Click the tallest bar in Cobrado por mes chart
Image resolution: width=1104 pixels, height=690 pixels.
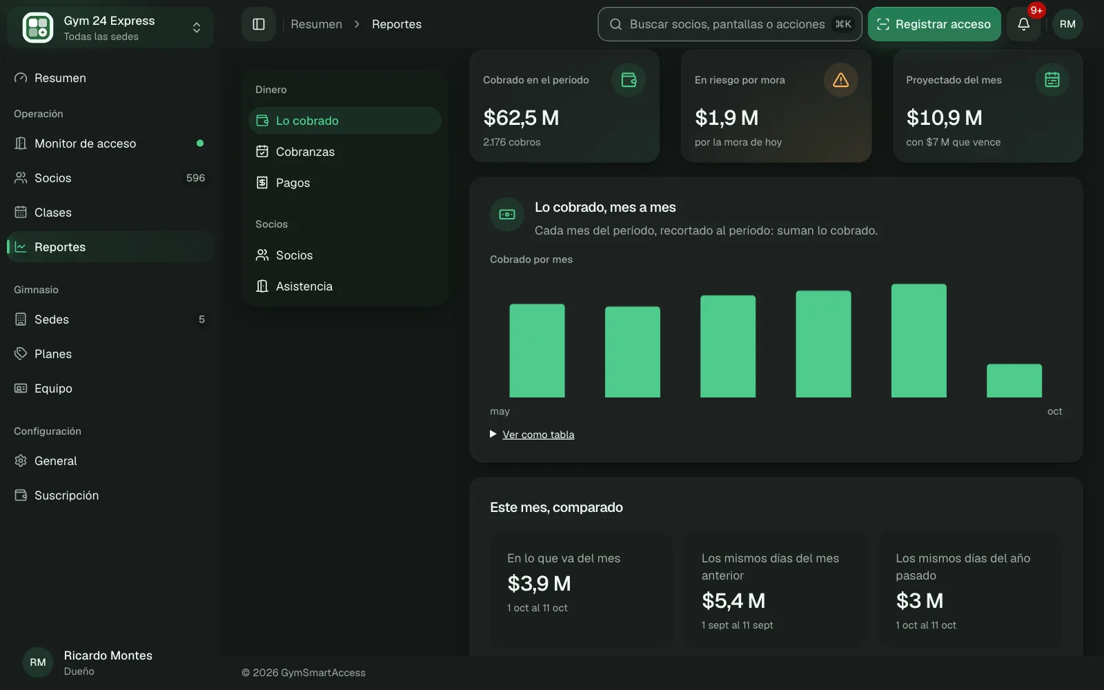(x=918, y=341)
